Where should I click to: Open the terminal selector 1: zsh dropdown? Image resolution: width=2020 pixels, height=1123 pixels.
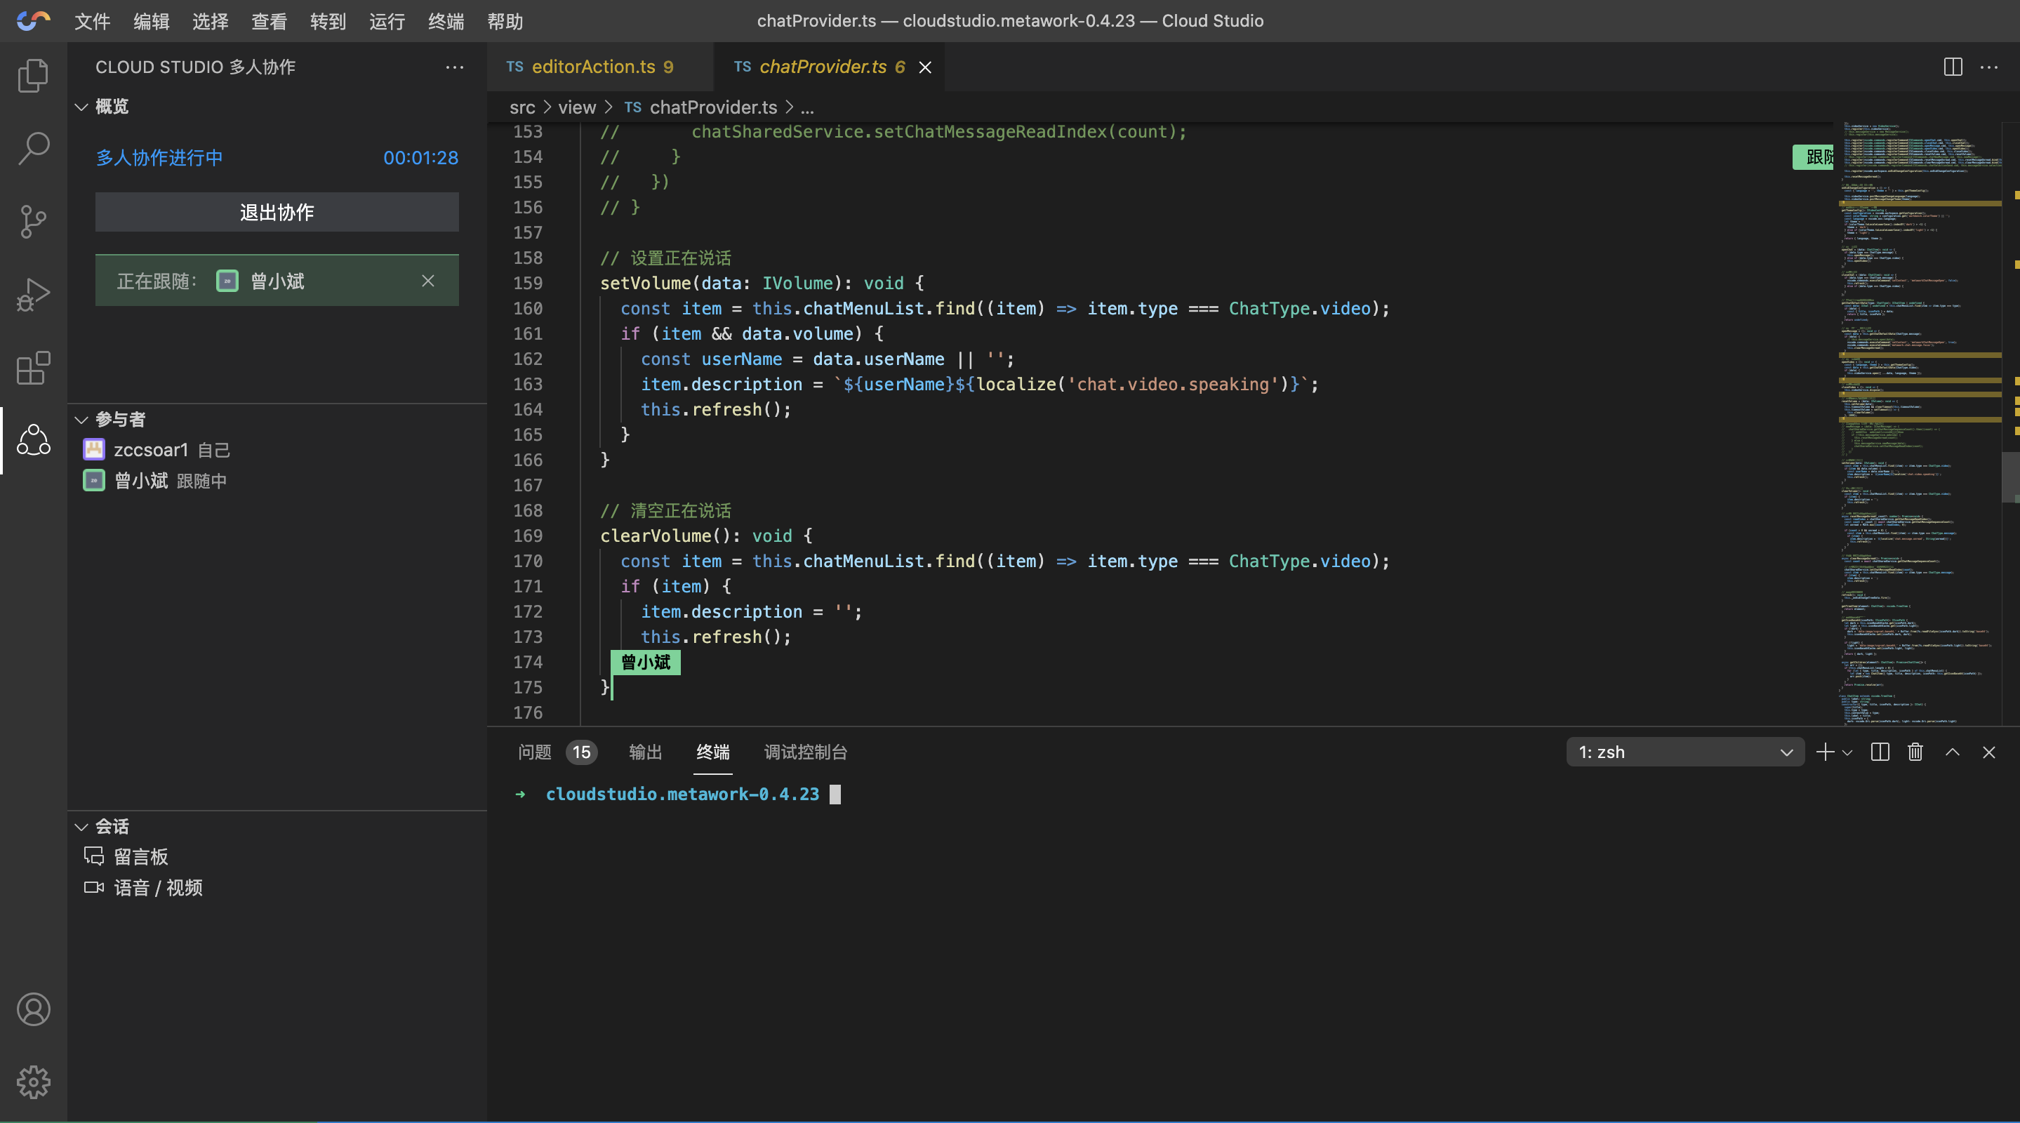click(x=1685, y=752)
